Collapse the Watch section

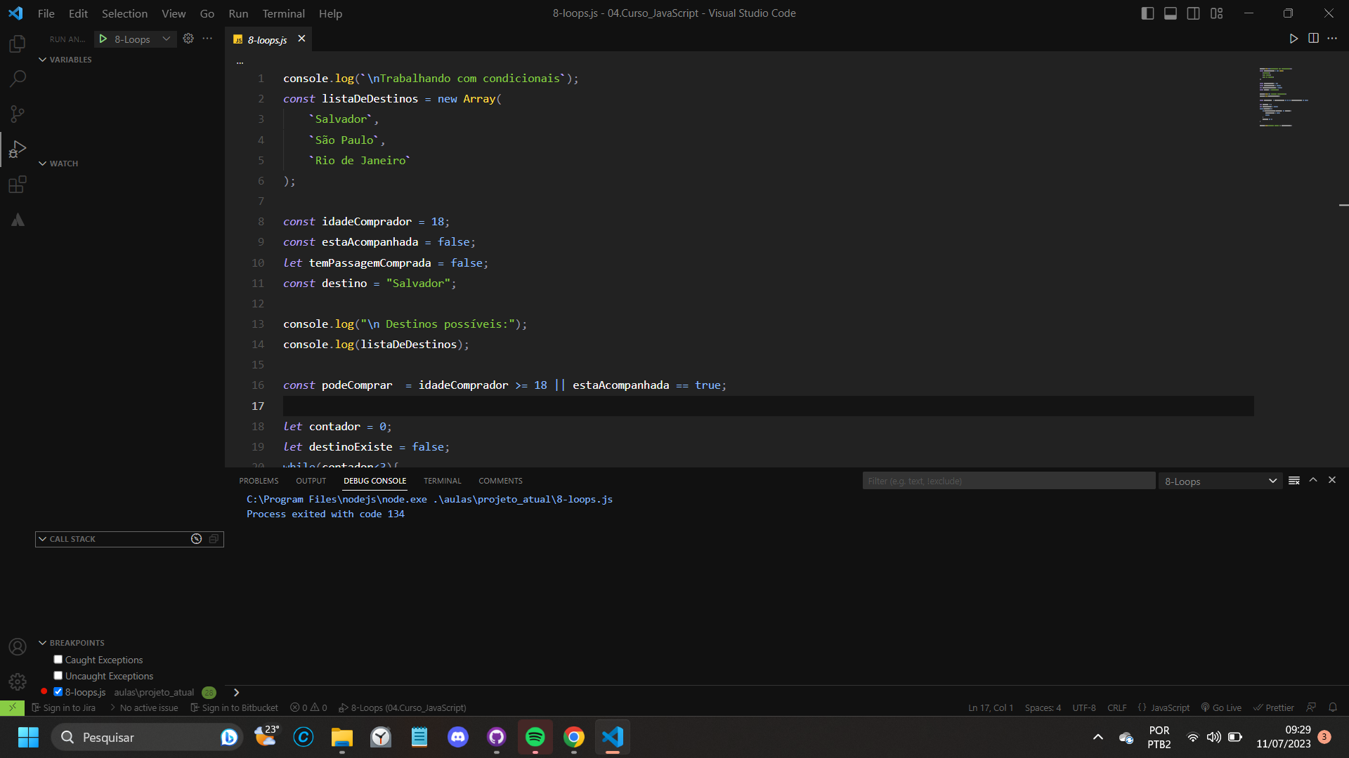click(43, 164)
